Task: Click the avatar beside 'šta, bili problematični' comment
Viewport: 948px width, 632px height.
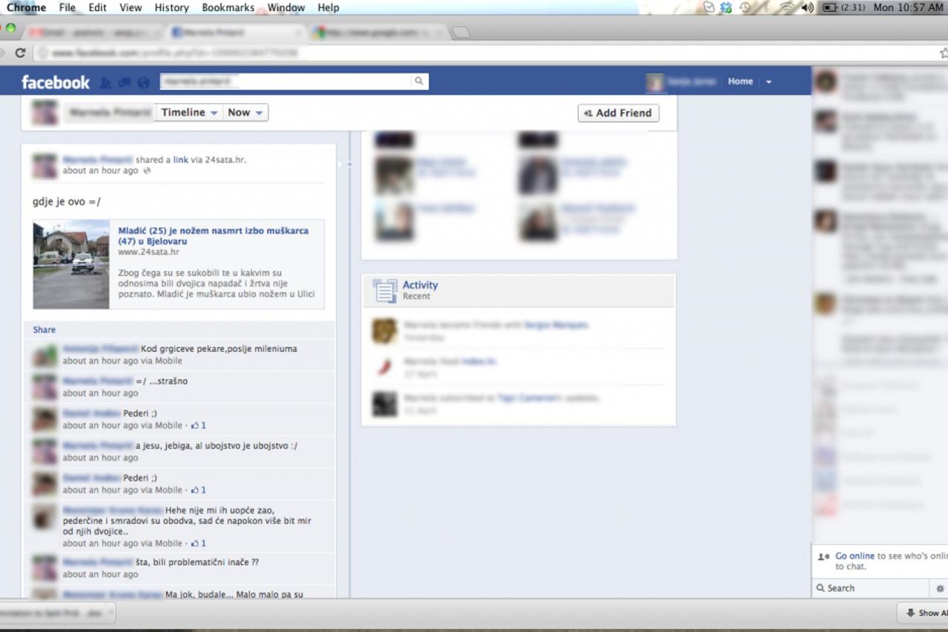Action: pyautogui.click(x=44, y=568)
